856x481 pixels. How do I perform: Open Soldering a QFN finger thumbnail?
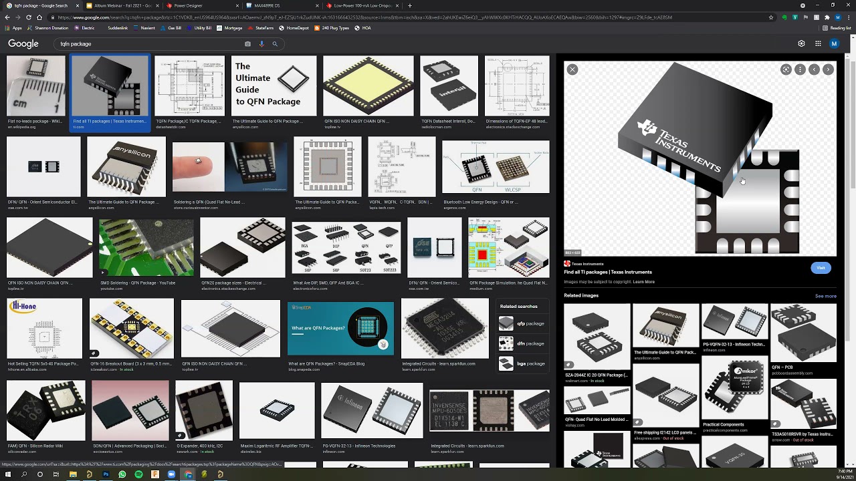pos(230,167)
